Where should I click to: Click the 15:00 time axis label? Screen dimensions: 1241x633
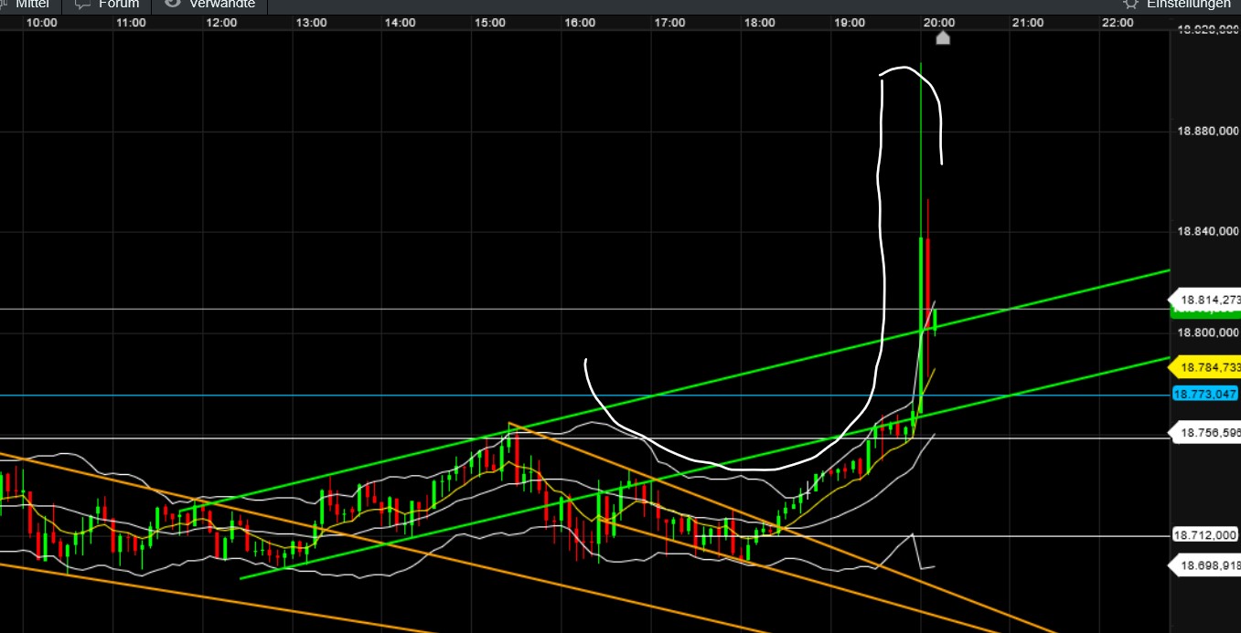[490, 23]
